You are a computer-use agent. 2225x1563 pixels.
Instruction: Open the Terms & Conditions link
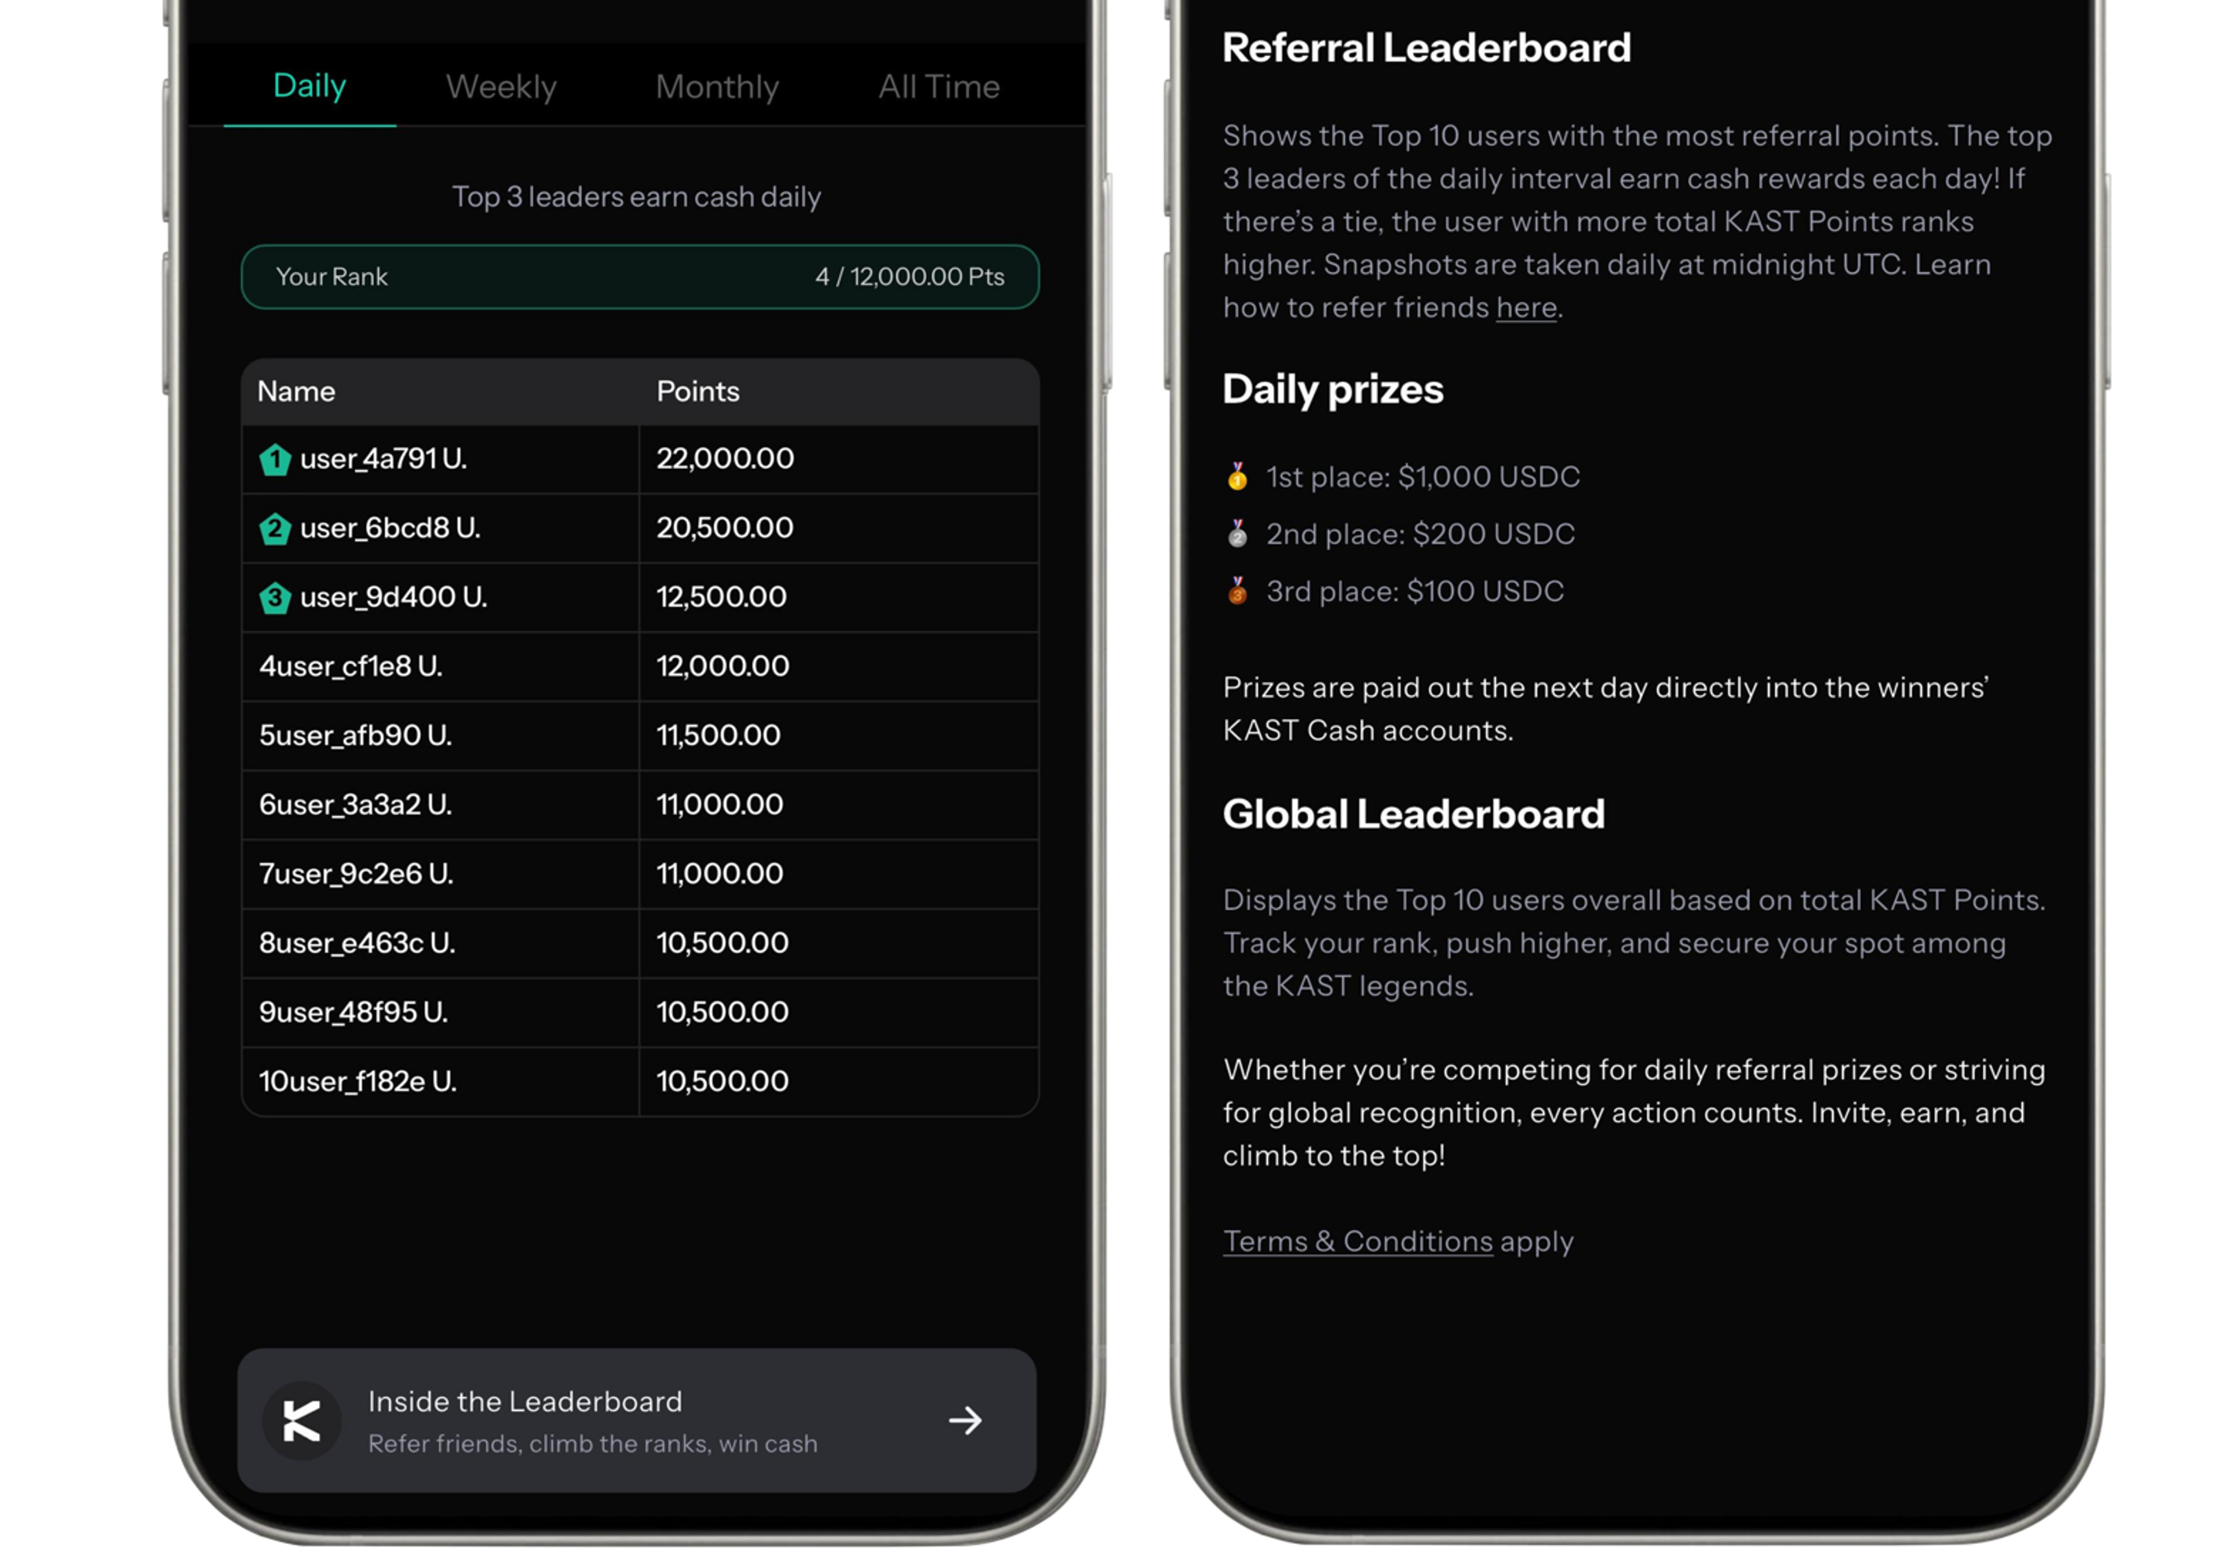coord(1358,1242)
